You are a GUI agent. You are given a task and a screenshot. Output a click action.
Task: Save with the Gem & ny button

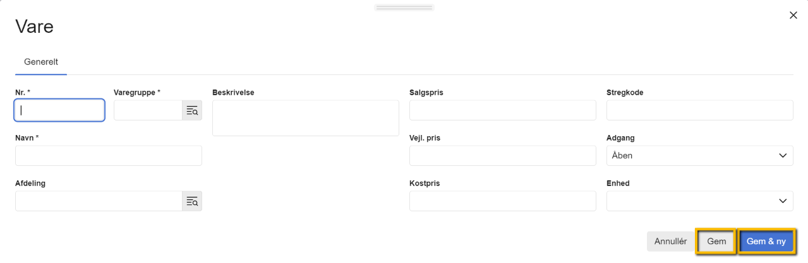[766, 242]
